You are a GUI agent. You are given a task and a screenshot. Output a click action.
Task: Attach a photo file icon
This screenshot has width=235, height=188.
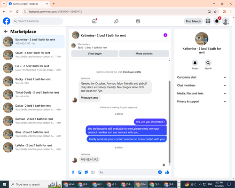pos(80,172)
